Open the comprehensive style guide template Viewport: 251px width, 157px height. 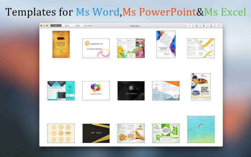click(96, 48)
